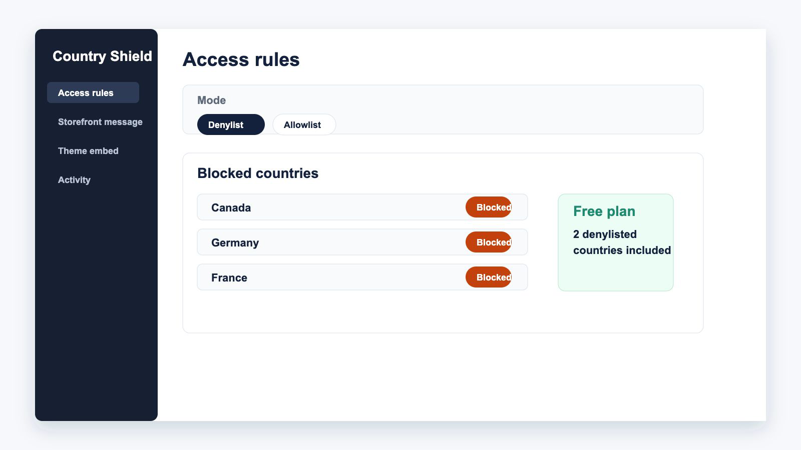
Task: Go to Storefront message page
Action: click(x=100, y=121)
